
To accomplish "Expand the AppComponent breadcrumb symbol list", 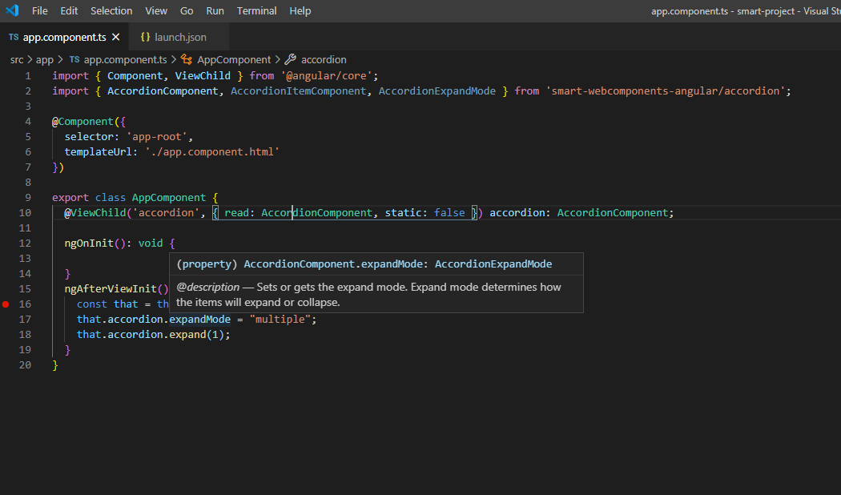I will (234, 60).
